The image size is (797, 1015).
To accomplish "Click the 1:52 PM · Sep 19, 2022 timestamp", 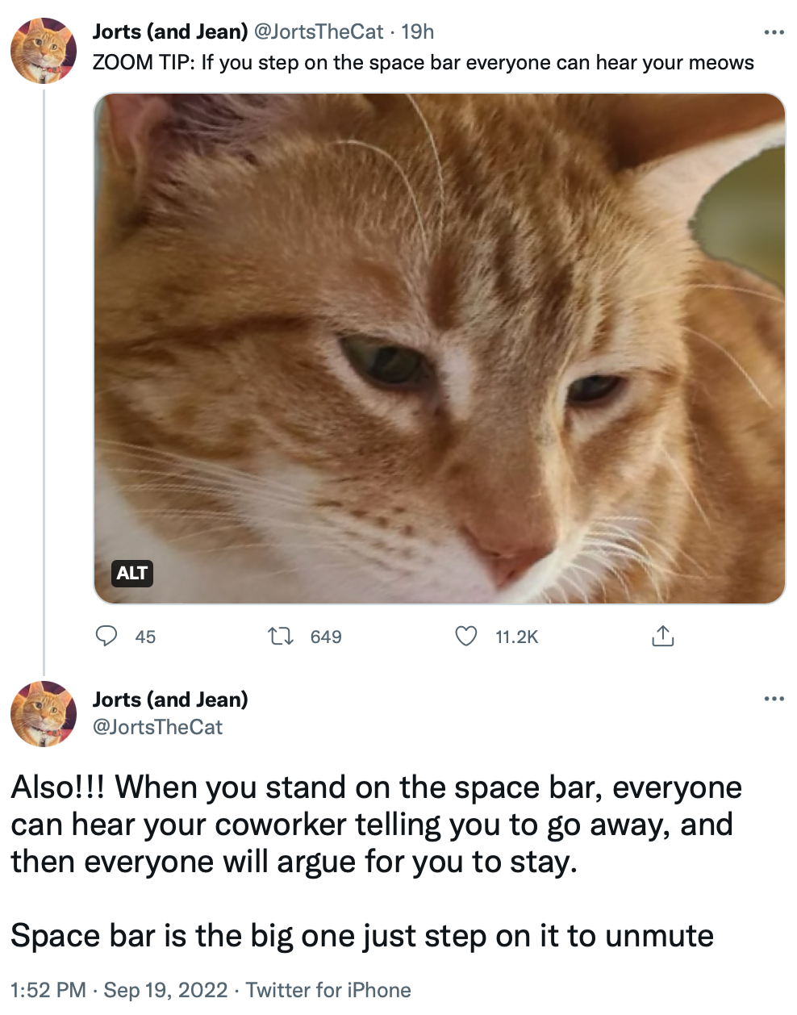I will 119,990.
